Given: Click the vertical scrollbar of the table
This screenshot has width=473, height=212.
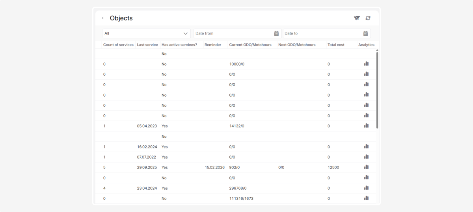Looking at the screenshot, I should click(377, 90).
